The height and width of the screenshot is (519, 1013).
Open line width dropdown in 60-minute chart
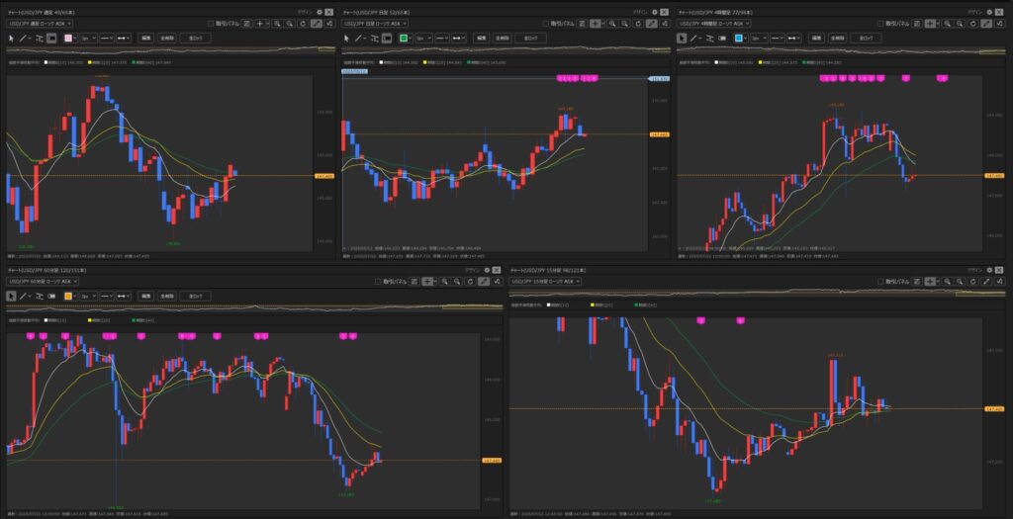coord(88,296)
